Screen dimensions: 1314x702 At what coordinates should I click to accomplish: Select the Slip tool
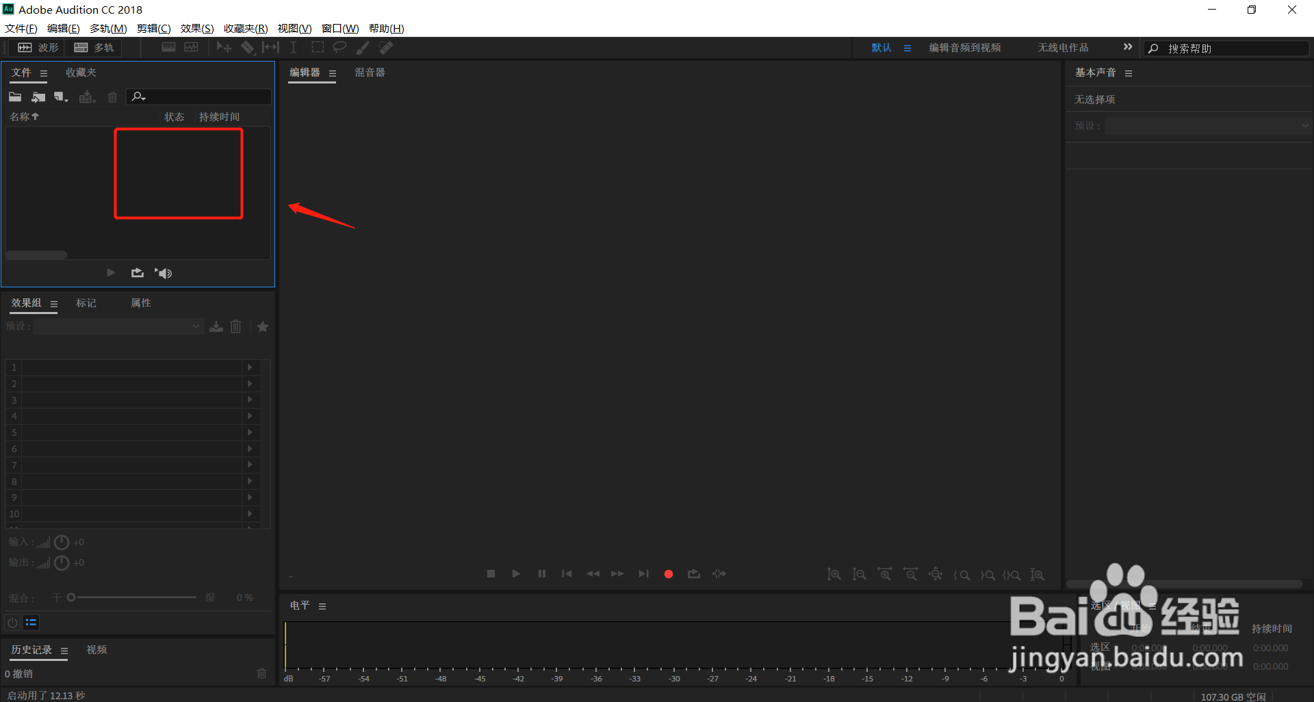point(271,47)
